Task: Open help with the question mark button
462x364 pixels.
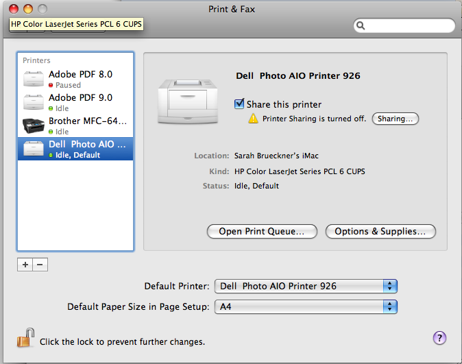Action: [439, 338]
